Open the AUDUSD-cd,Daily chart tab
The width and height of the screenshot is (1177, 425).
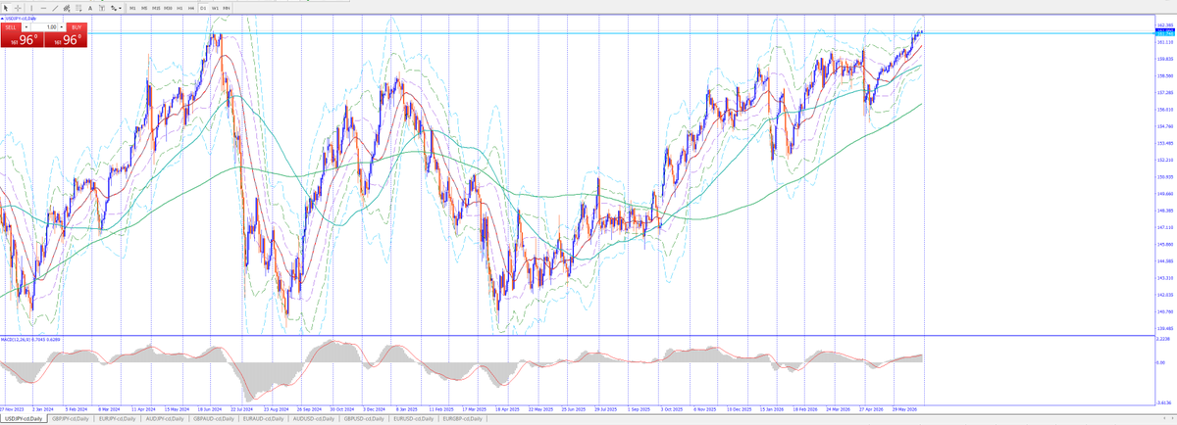(312, 418)
